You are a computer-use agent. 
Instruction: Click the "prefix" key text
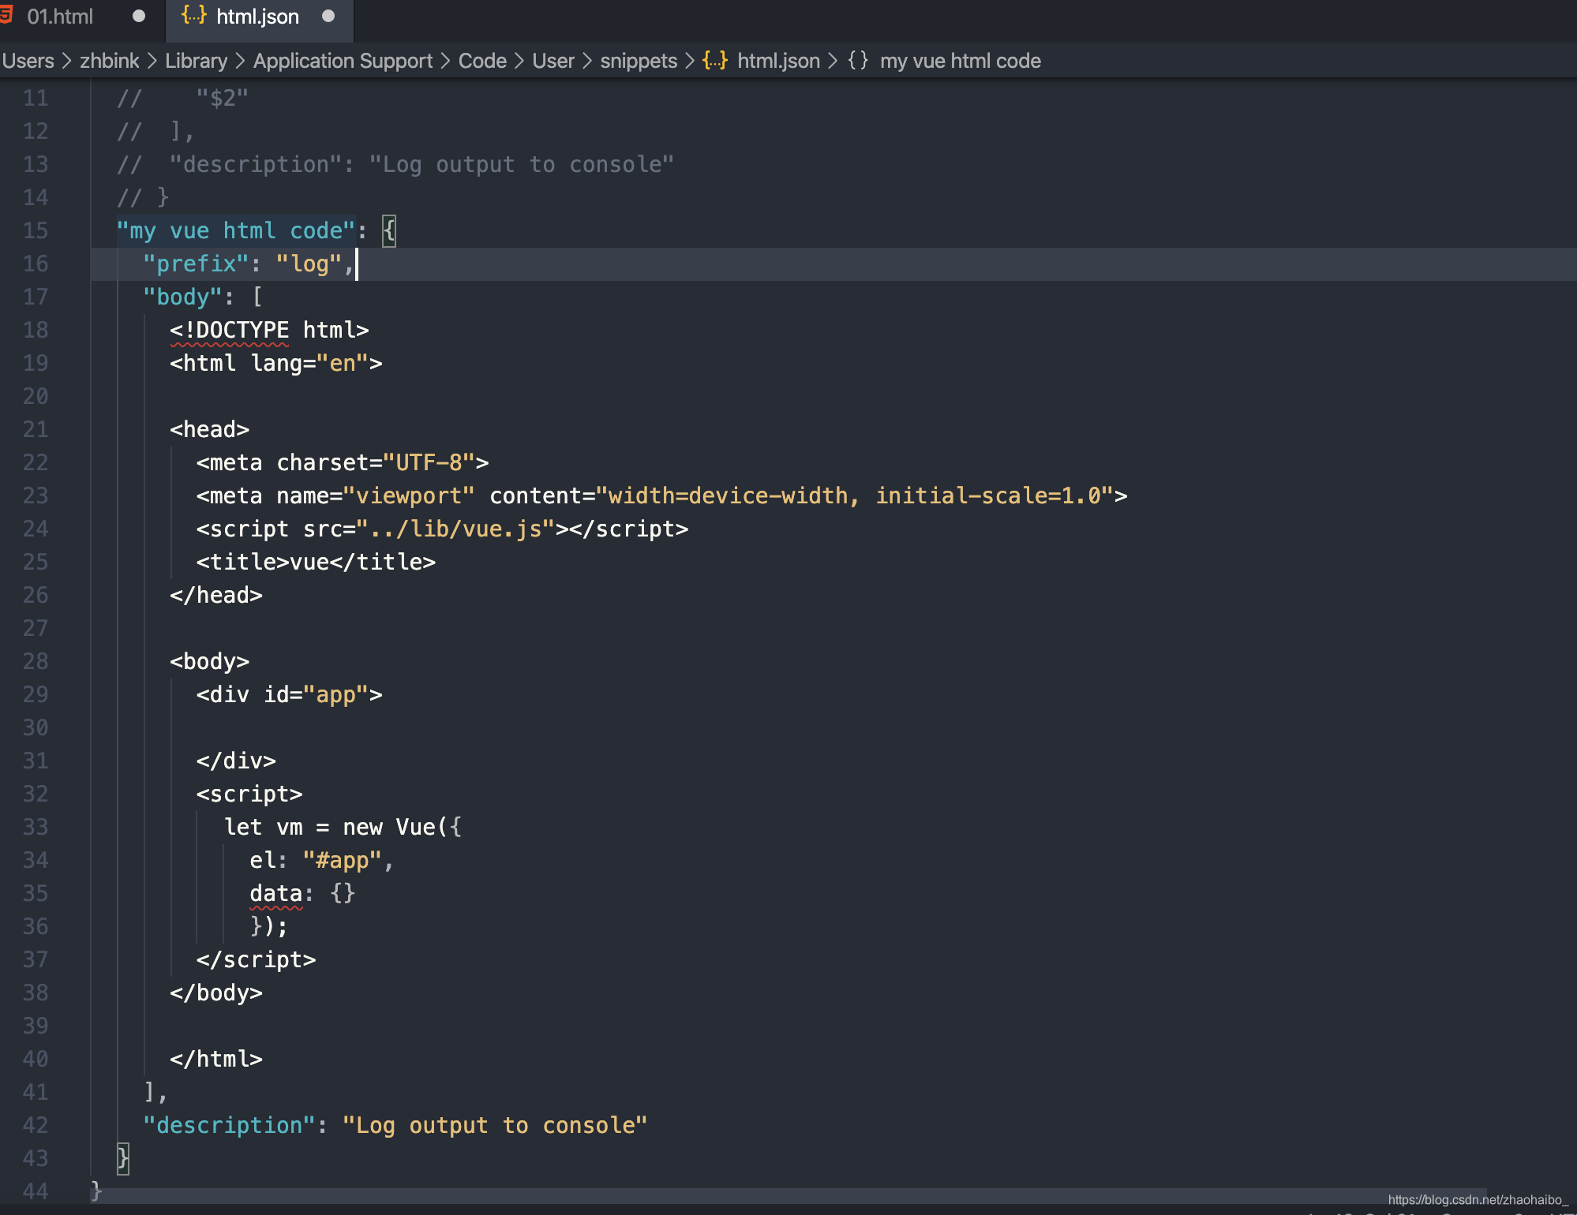(196, 264)
